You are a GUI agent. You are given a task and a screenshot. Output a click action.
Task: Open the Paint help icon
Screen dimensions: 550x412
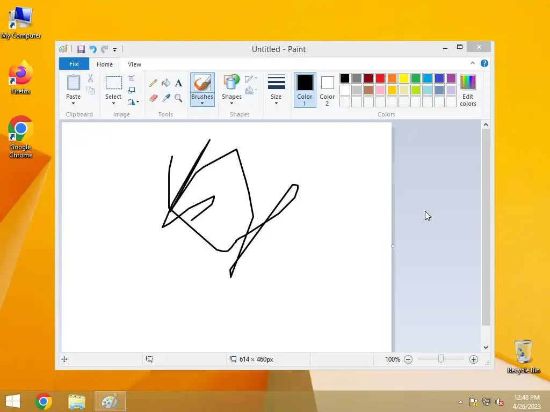(x=484, y=63)
